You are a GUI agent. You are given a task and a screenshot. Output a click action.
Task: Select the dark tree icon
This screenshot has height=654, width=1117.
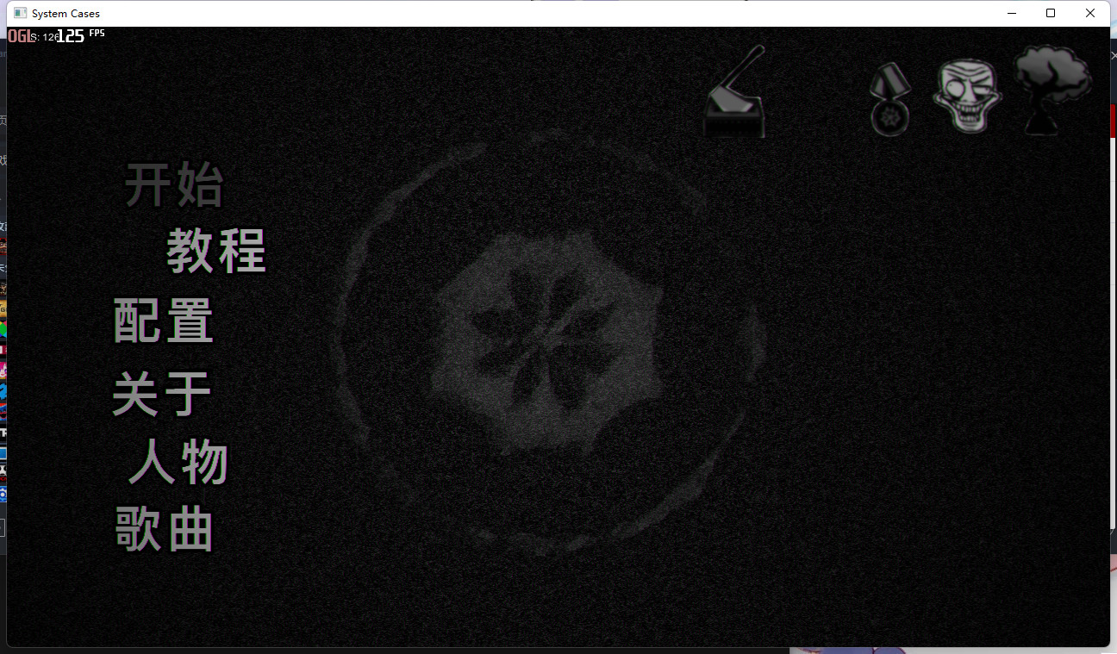pyautogui.click(x=1051, y=88)
